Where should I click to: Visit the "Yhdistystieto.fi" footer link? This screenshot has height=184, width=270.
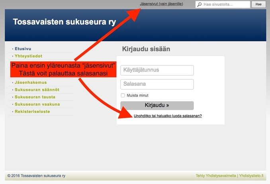tap(251, 176)
